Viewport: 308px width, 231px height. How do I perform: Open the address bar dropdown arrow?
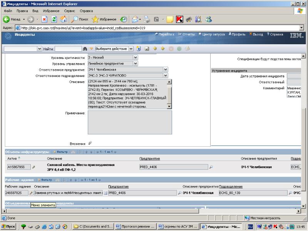pos(302,28)
